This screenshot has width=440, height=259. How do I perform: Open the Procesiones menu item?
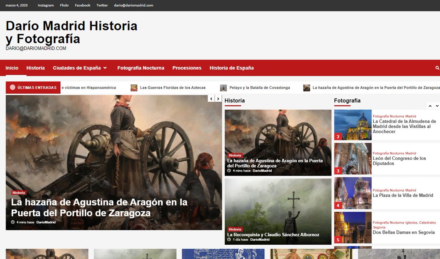coord(187,68)
